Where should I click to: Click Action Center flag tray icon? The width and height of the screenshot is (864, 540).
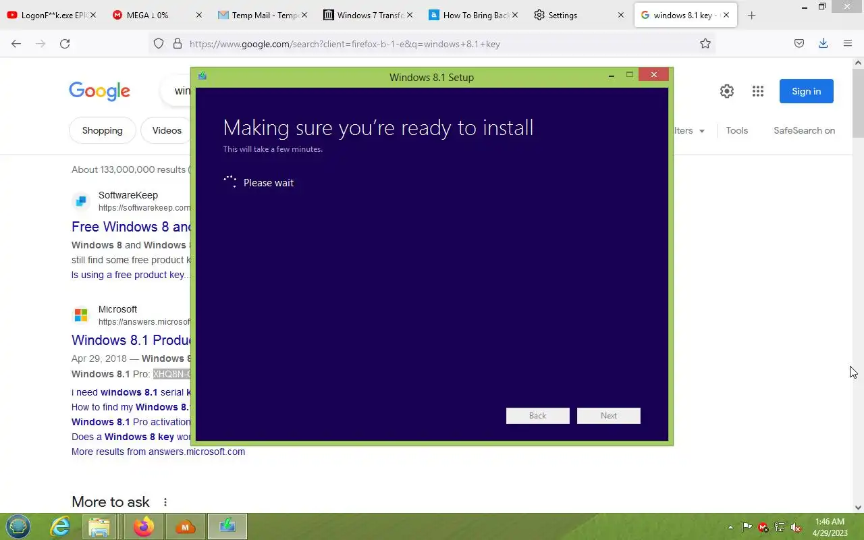(747, 527)
